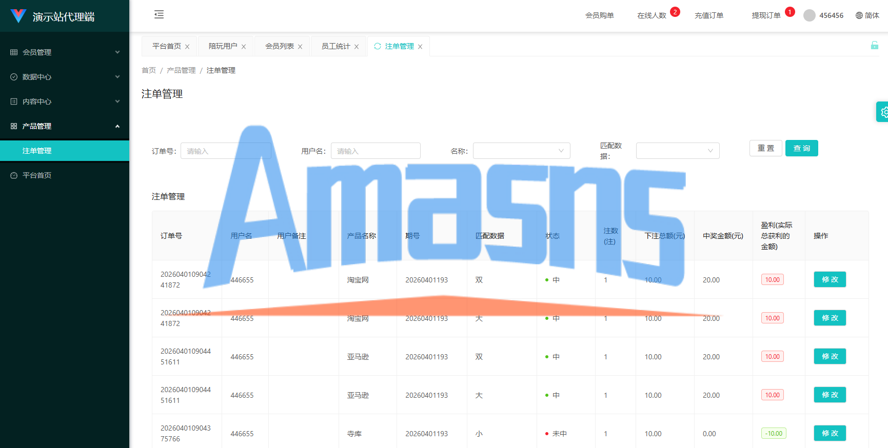Focus the 订单号 input field
Screen dimensions: 888x448
click(226, 151)
